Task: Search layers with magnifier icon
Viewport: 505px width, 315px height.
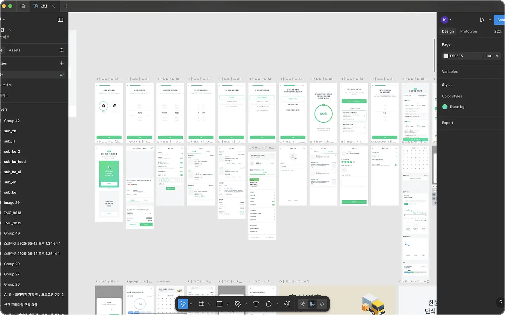Action: pyautogui.click(x=62, y=50)
